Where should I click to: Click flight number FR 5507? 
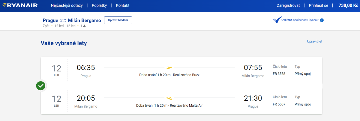(x=279, y=104)
